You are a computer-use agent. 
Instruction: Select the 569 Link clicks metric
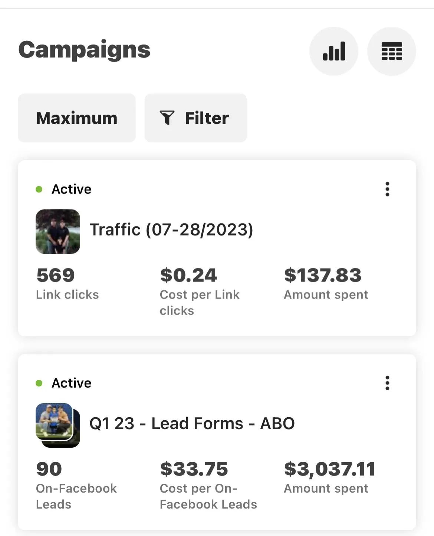tap(56, 275)
